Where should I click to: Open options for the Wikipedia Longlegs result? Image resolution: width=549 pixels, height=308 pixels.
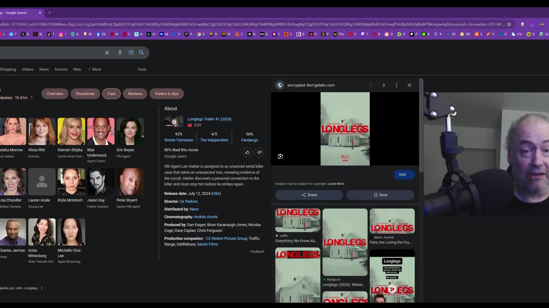point(42,288)
